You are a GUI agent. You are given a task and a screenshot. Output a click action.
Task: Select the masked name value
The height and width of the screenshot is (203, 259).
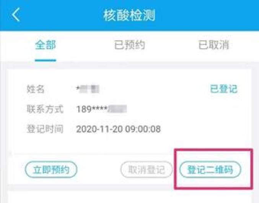point(88,89)
